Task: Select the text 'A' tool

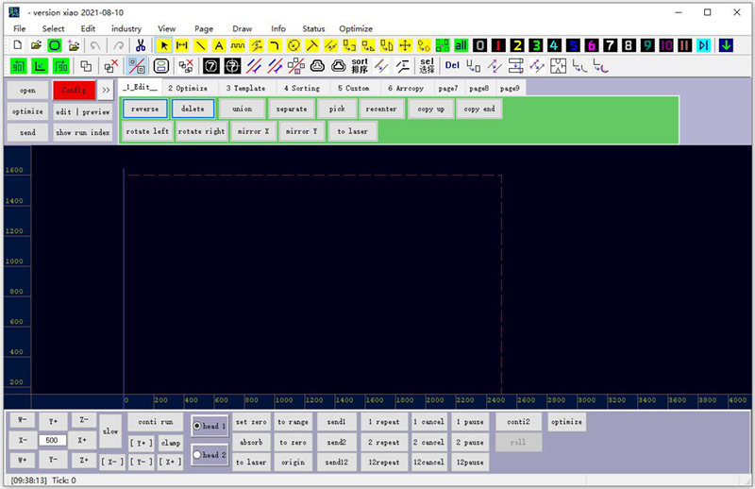Action: pos(219,45)
